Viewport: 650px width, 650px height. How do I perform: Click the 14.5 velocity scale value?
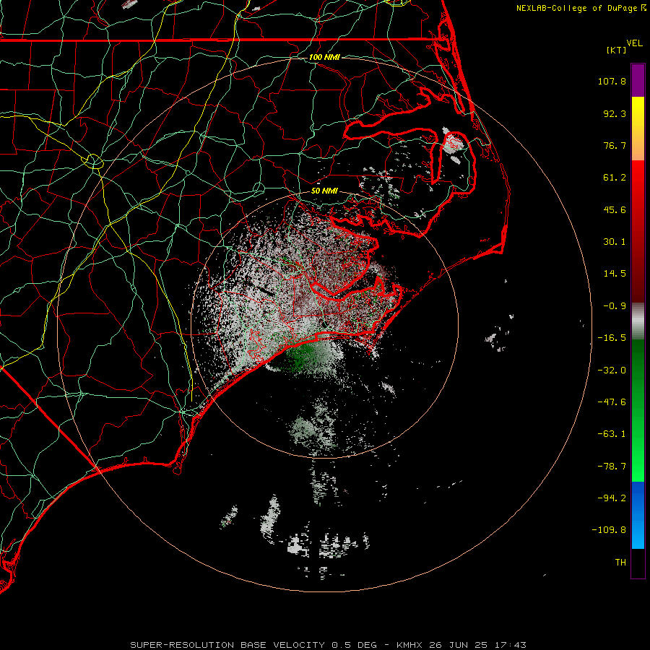(615, 274)
